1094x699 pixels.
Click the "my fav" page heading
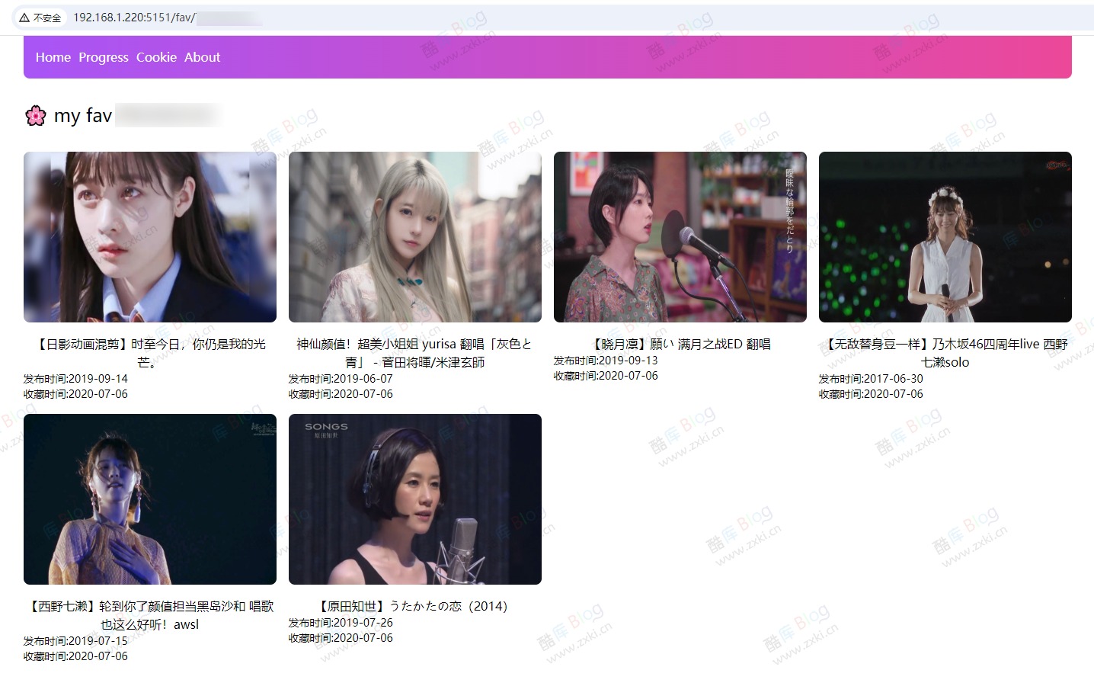coord(82,115)
